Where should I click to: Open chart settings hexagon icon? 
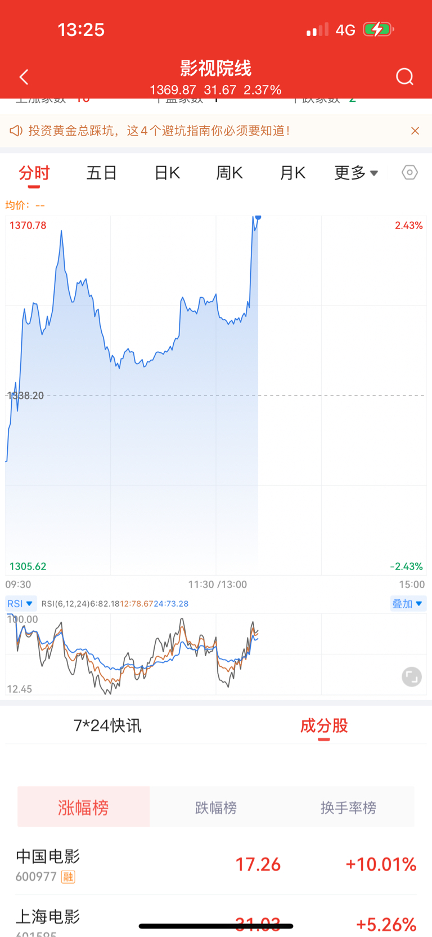tap(409, 172)
